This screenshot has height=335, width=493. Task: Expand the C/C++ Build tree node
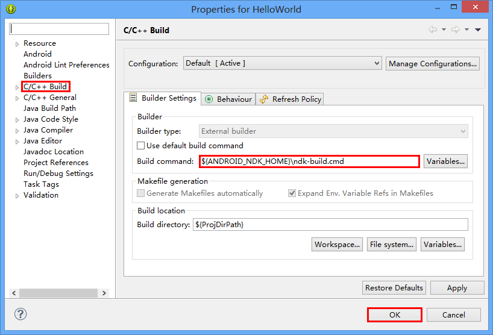(17, 87)
